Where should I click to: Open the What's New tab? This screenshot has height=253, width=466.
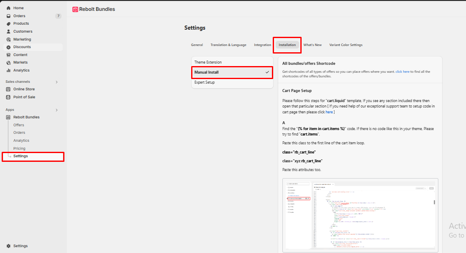pyautogui.click(x=312, y=45)
